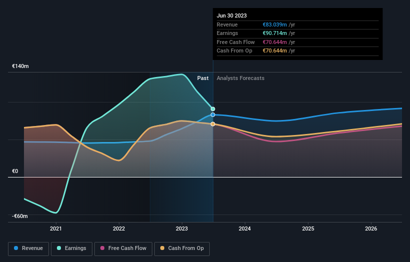This screenshot has height=262, width=410.
Task: Toggle the Free Cash Flow legend button
Action: [x=123, y=248]
